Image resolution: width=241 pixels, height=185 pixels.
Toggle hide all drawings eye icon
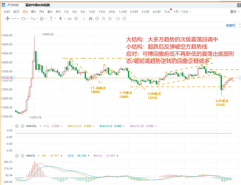[104, 19]
